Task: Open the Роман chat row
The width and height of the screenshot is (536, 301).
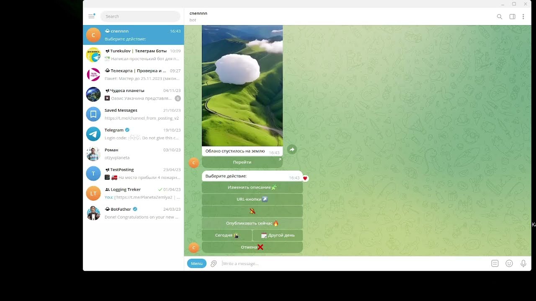Action: (133, 154)
